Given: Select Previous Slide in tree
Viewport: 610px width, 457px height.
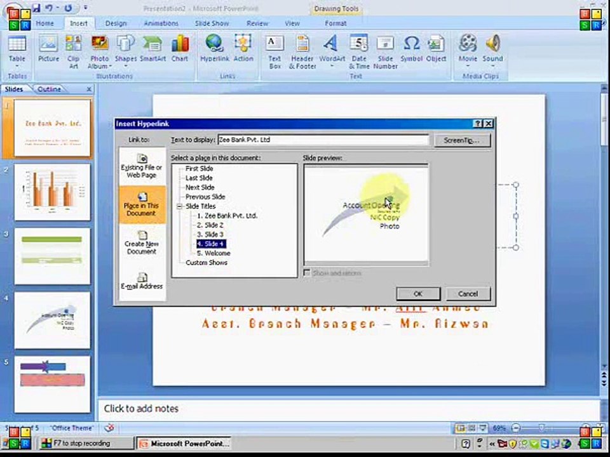Looking at the screenshot, I should [x=205, y=197].
